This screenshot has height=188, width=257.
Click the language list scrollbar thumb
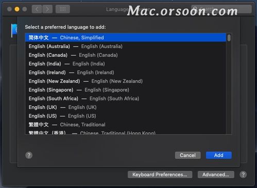(x=229, y=38)
